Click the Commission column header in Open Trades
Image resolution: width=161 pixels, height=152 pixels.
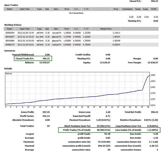click(x=127, y=9)
